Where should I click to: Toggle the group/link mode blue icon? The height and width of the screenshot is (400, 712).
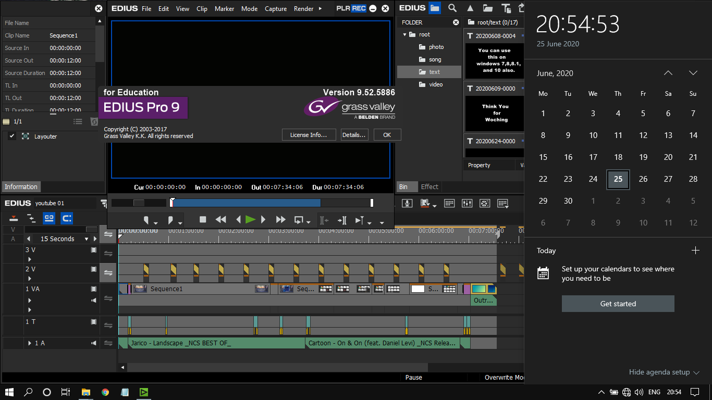[49, 218]
